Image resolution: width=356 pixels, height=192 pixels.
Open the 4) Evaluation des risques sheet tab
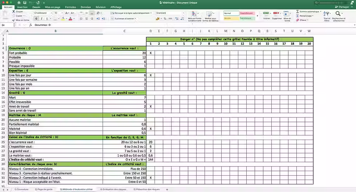tap(113, 189)
